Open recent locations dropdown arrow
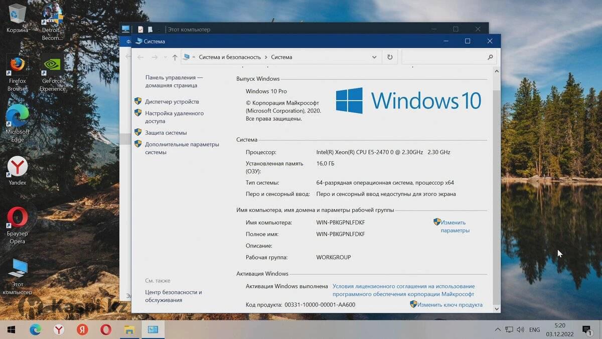The image size is (602, 339). (x=165, y=57)
